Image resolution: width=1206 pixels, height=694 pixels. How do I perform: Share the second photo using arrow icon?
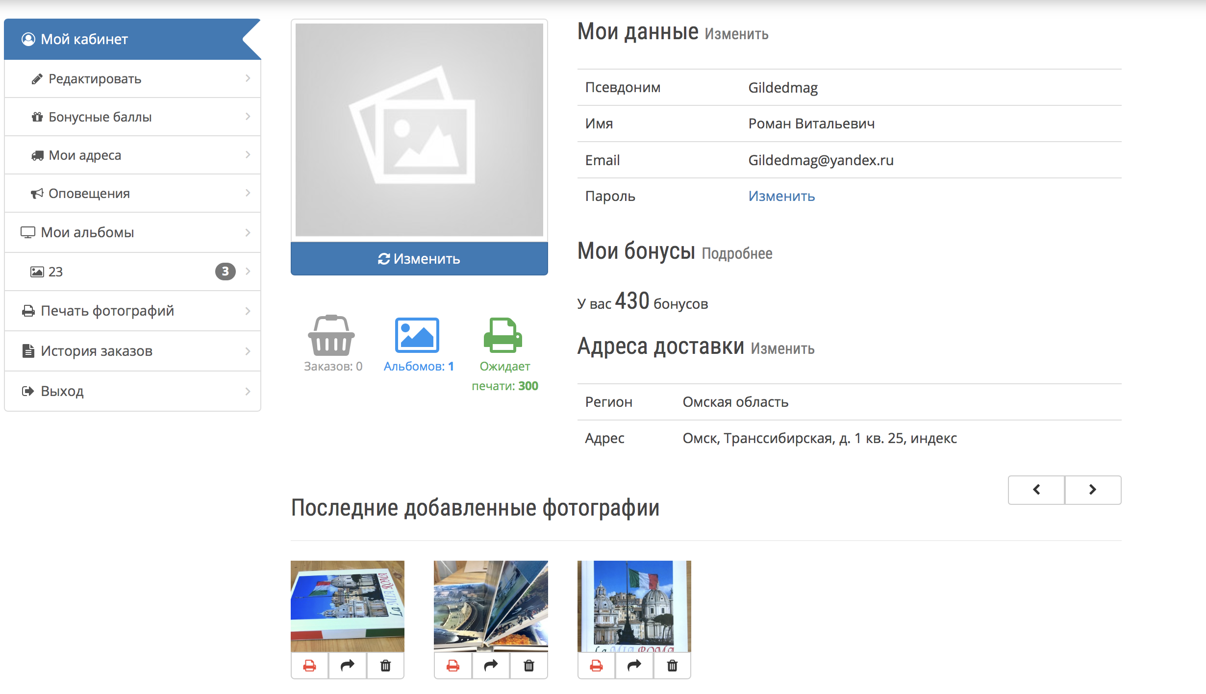tap(491, 666)
